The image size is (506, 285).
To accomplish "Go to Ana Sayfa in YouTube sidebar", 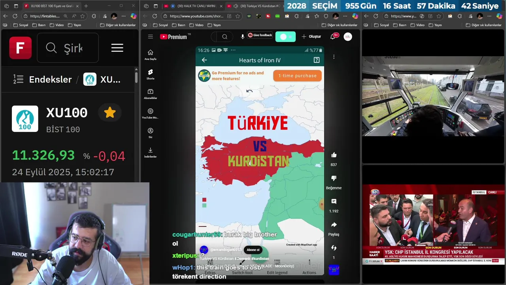I will tap(150, 55).
